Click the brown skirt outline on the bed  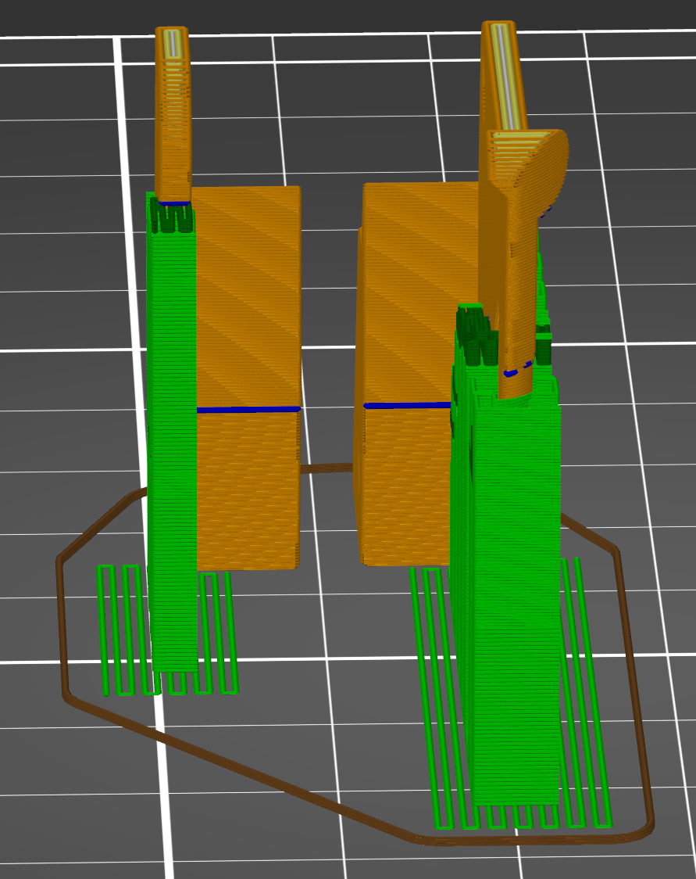pyautogui.click(x=355, y=653)
